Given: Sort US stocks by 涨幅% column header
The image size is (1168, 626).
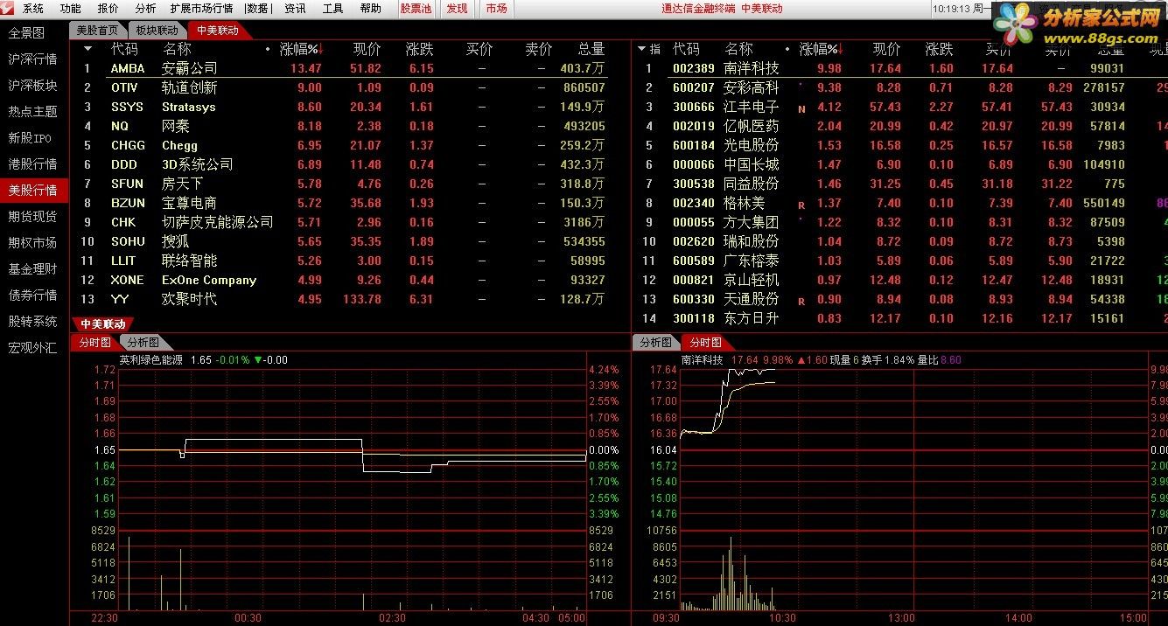Looking at the screenshot, I should click(x=301, y=50).
